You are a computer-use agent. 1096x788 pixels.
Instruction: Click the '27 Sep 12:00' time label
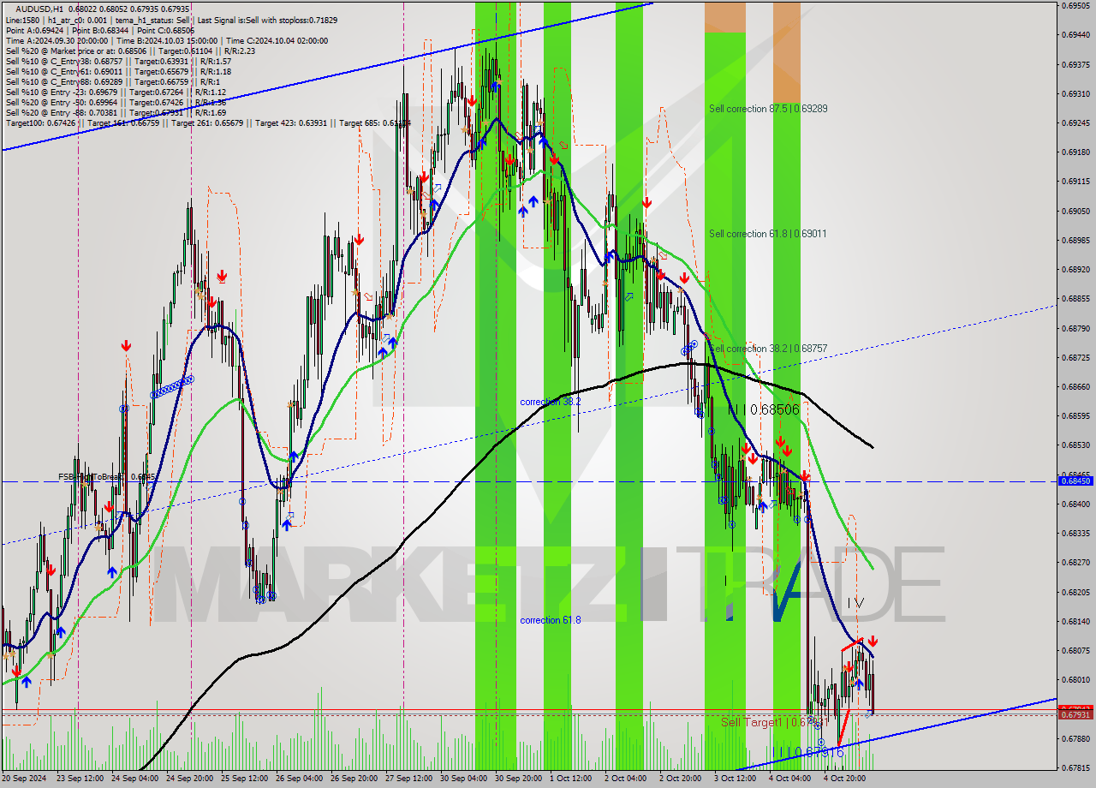click(x=409, y=779)
